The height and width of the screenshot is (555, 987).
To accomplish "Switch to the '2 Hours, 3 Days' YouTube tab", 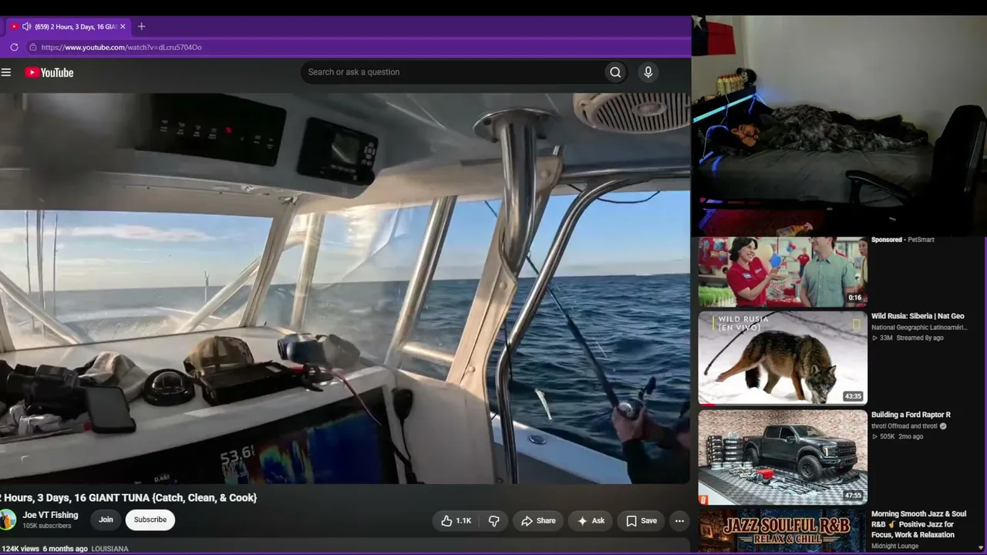I will [x=69, y=26].
